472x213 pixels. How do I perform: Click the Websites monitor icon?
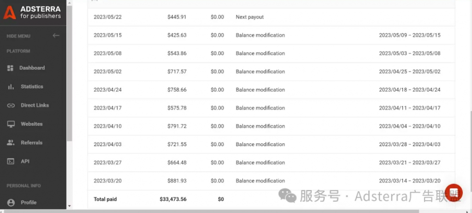click(11, 124)
